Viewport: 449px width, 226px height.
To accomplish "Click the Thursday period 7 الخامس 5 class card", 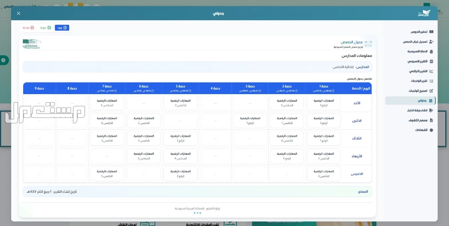I will pos(107,174).
